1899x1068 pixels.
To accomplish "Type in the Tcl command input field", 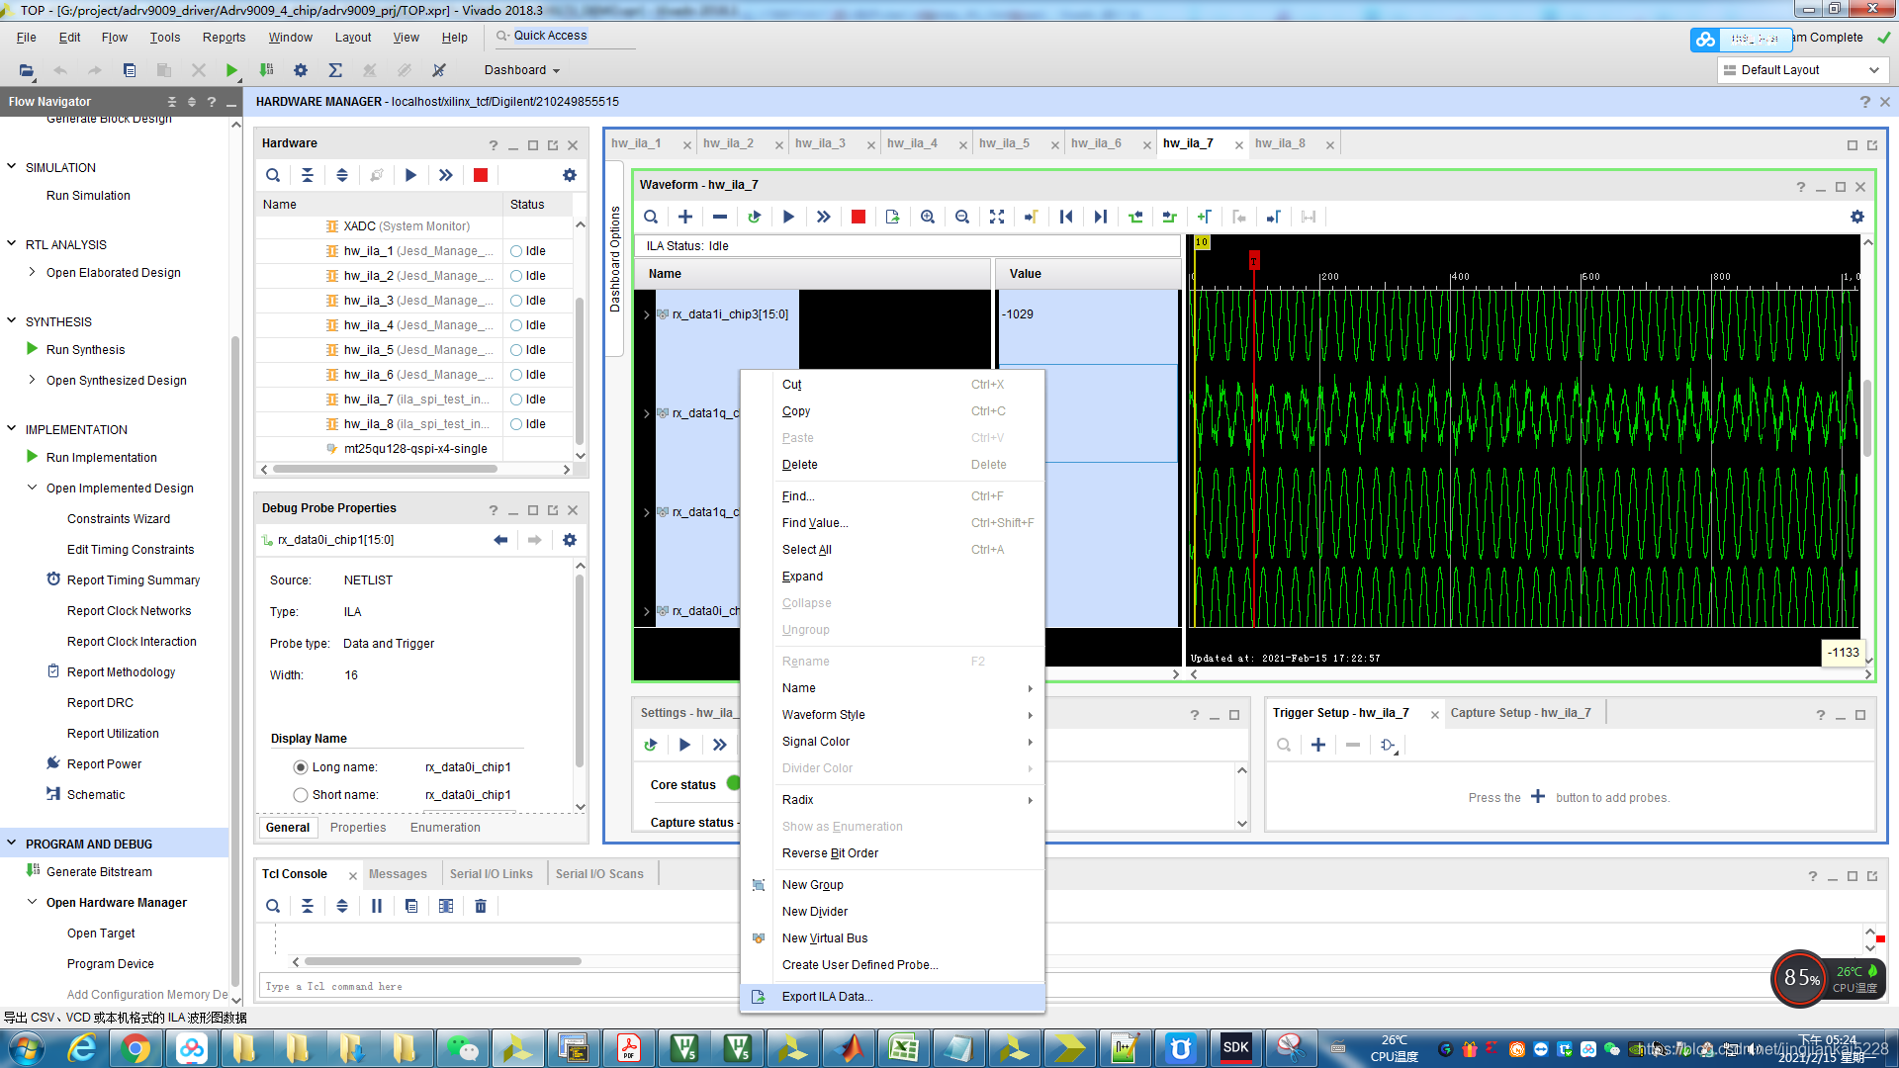I will [x=495, y=986].
